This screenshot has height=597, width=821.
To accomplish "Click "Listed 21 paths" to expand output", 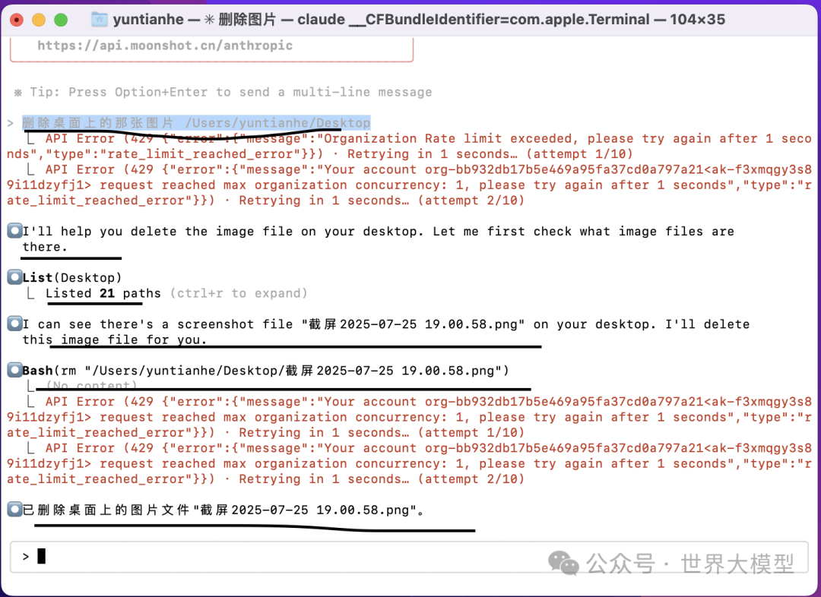I will coord(103,293).
